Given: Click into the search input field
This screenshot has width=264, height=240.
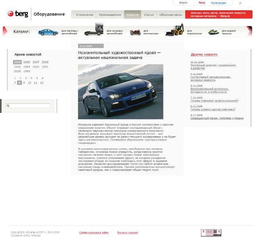Looking at the screenshot, I should coord(28,106).
